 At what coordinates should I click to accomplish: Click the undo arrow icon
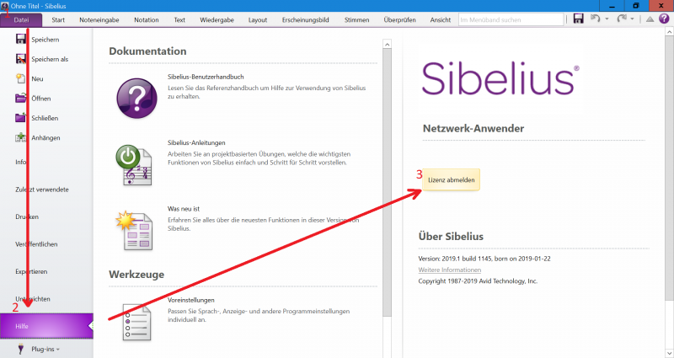tap(596, 19)
